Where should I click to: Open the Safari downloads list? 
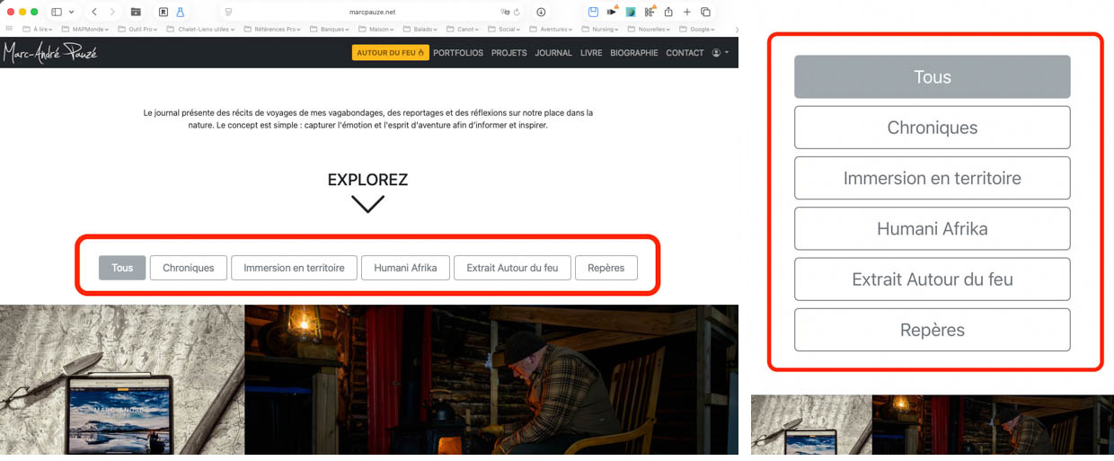[541, 12]
